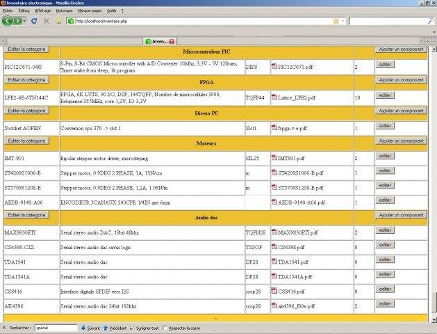Click Suivant find-next arrow button
The image size is (437, 334).
coord(90,328)
